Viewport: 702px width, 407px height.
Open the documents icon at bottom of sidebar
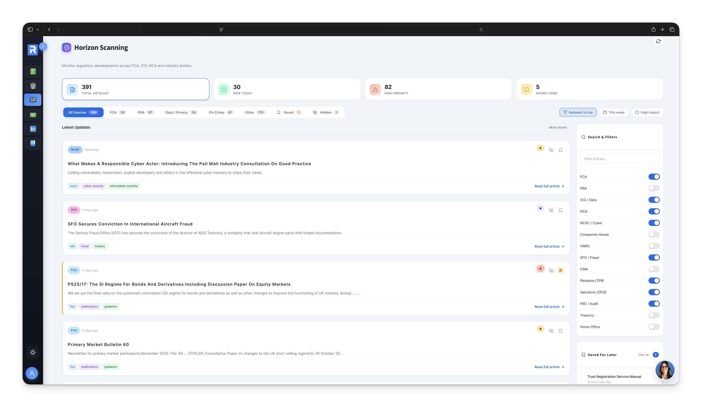33,143
